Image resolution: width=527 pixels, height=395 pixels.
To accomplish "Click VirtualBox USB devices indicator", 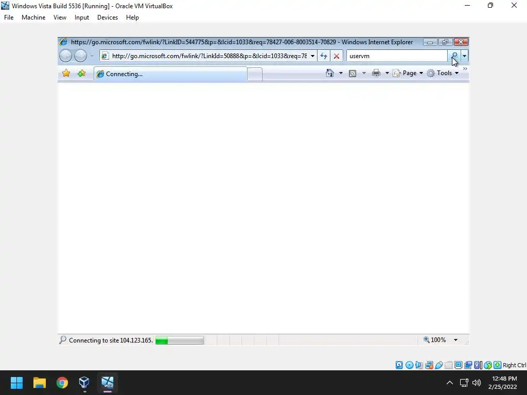I will click(x=439, y=365).
